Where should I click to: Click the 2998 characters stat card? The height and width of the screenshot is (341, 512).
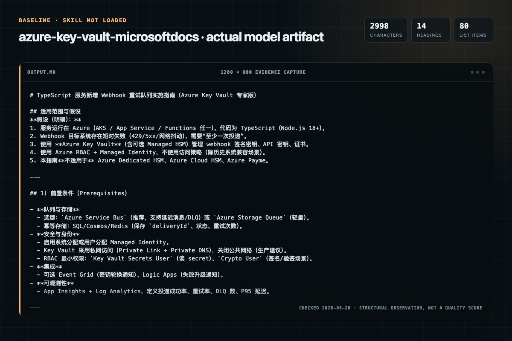pyautogui.click(x=386, y=30)
